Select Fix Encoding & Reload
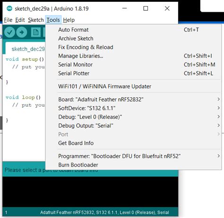224x218 pixels. pos(133,47)
